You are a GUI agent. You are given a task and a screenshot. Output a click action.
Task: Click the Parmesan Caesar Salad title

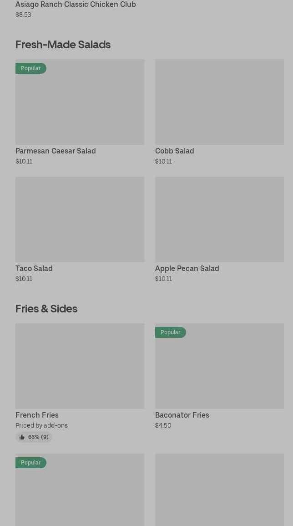coord(56,151)
